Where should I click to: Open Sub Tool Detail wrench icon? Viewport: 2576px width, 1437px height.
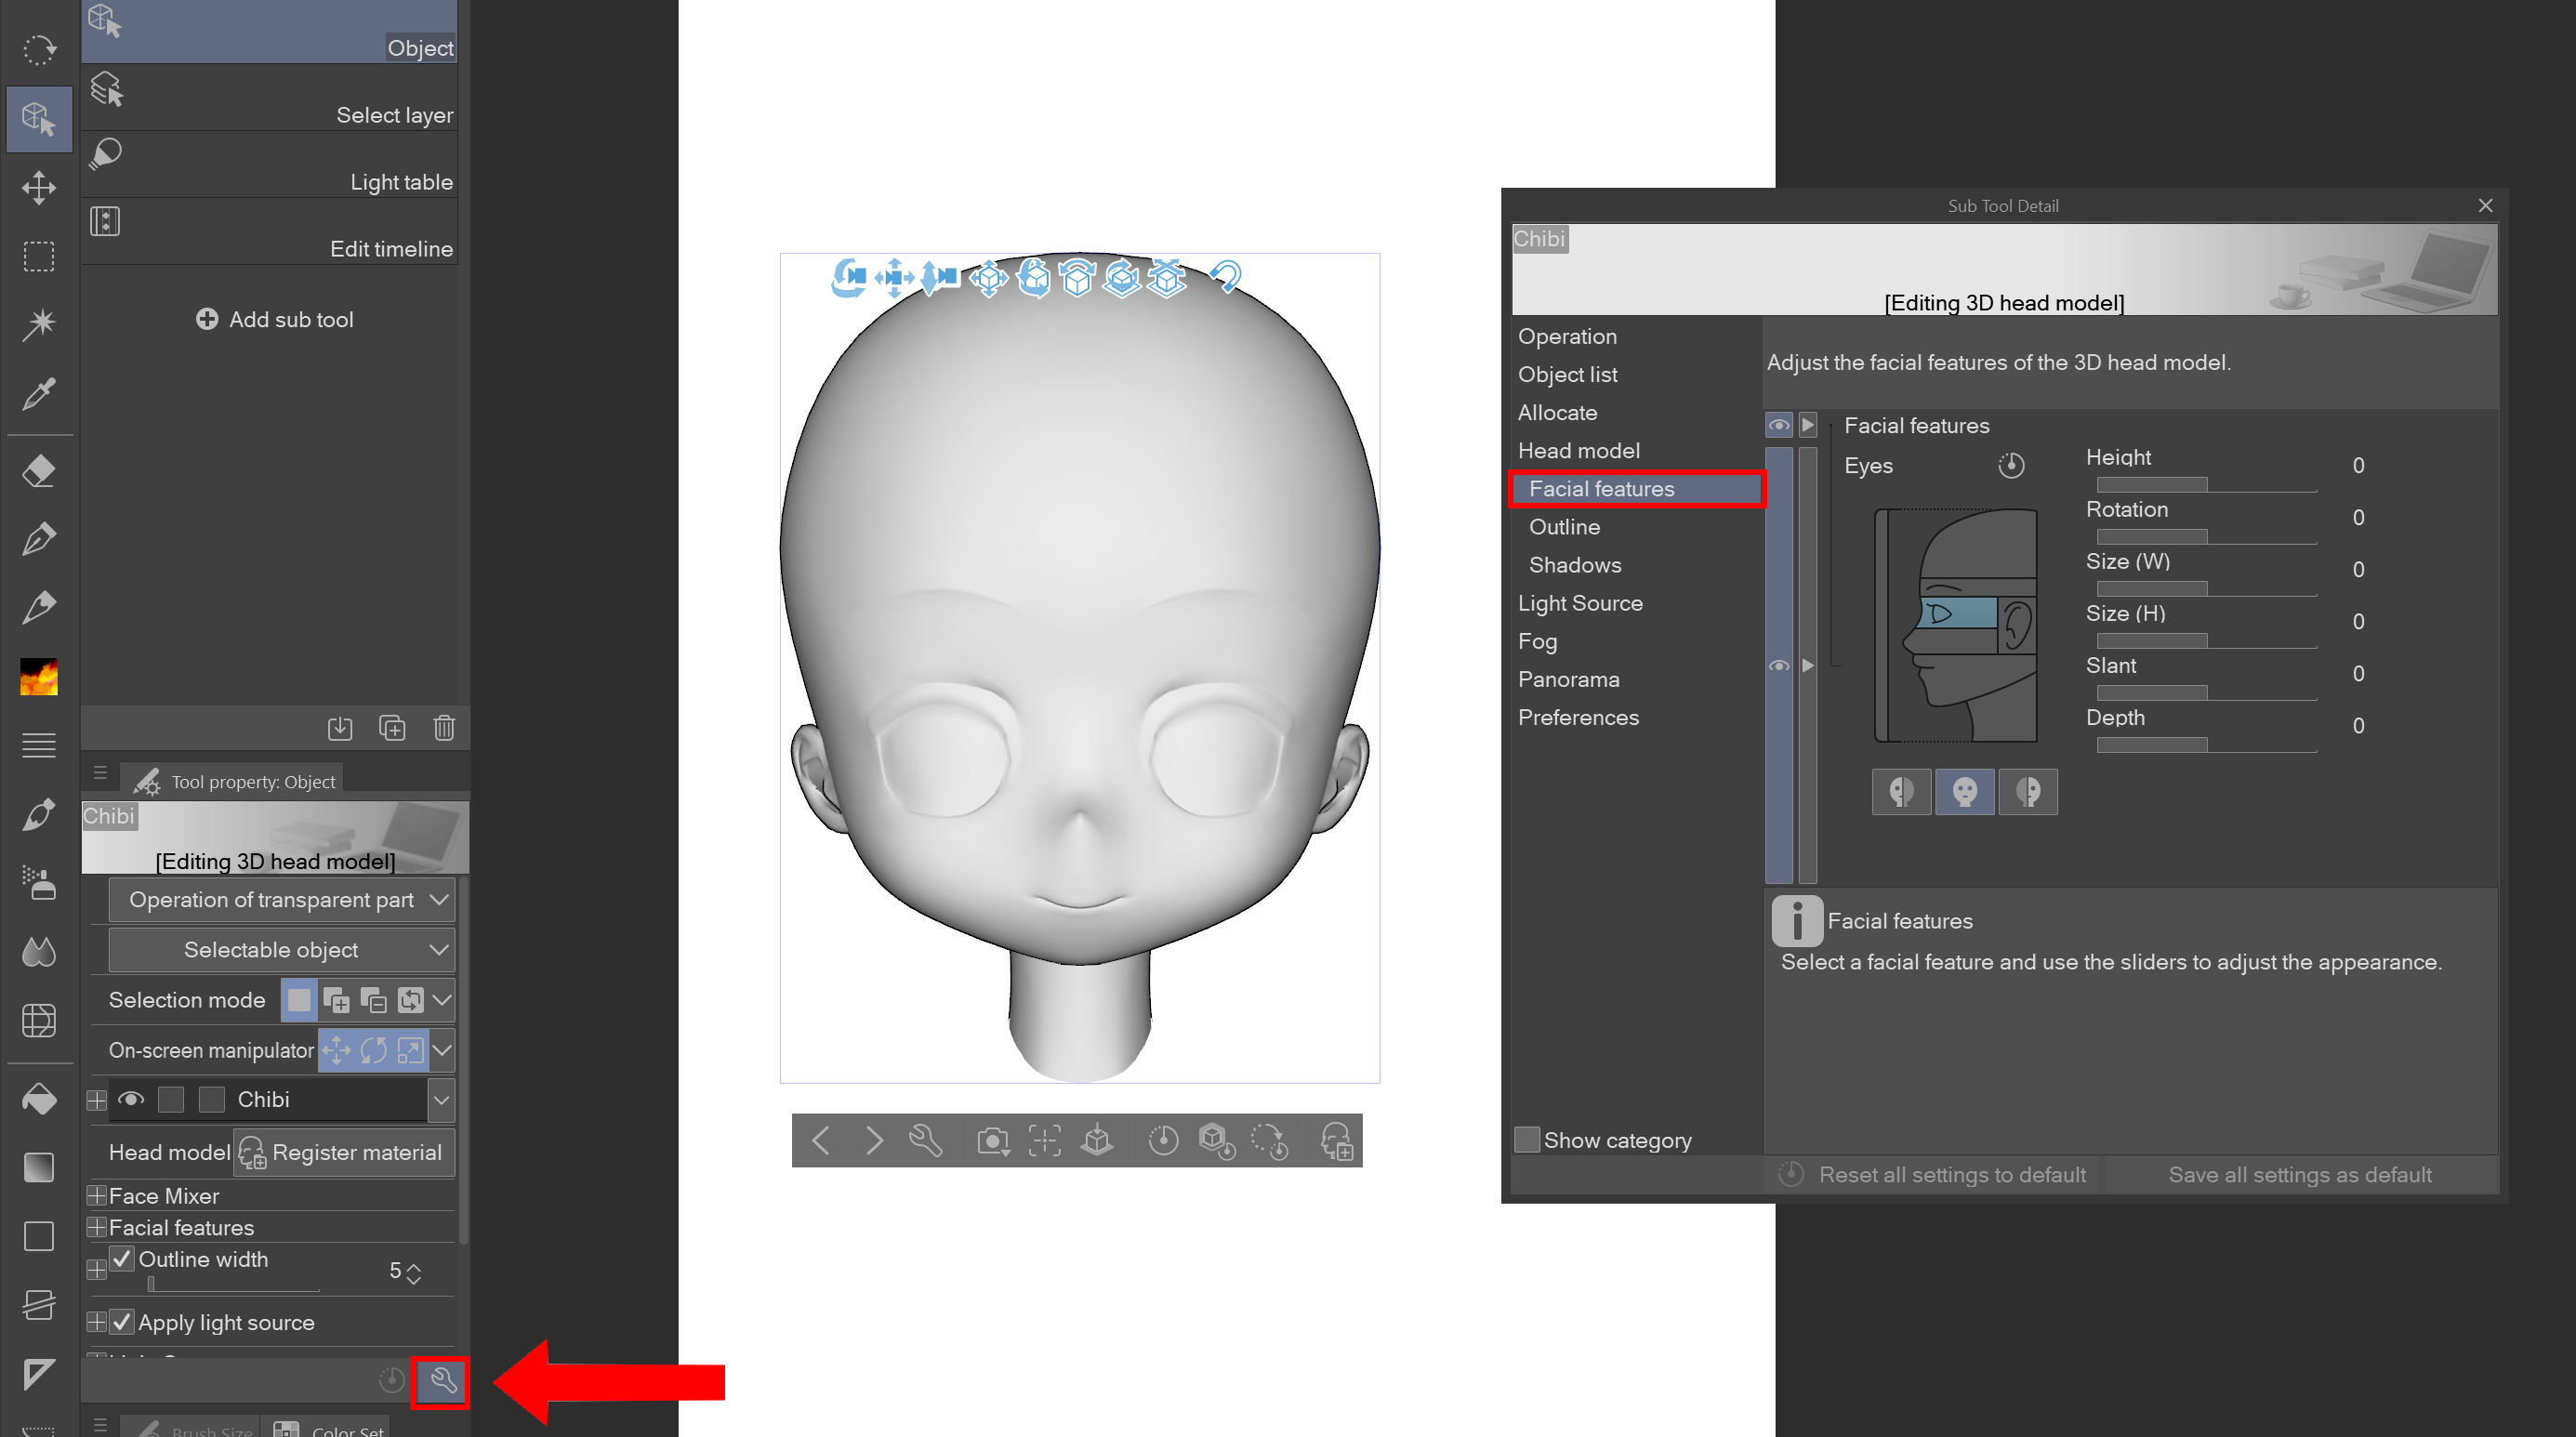(442, 1381)
